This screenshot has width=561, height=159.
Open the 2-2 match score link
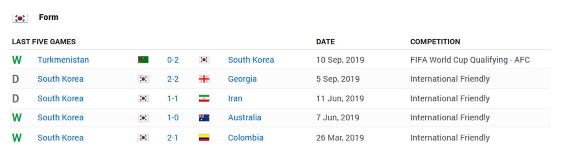click(x=173, y=79)
